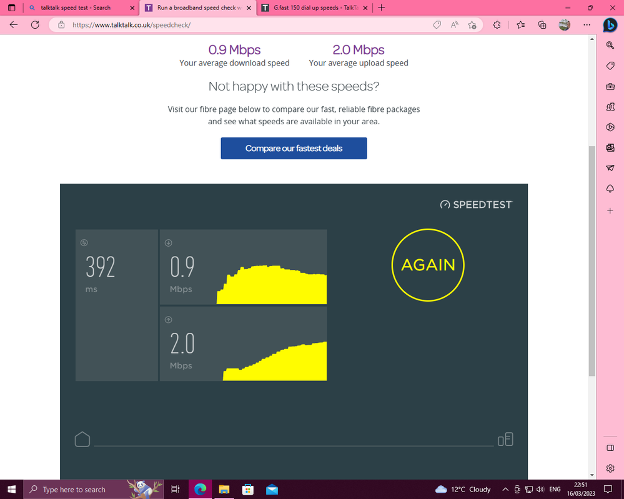Click 'Compare our fastest deals' button
The width and height of the screenshot is (624, 499).
294,149
